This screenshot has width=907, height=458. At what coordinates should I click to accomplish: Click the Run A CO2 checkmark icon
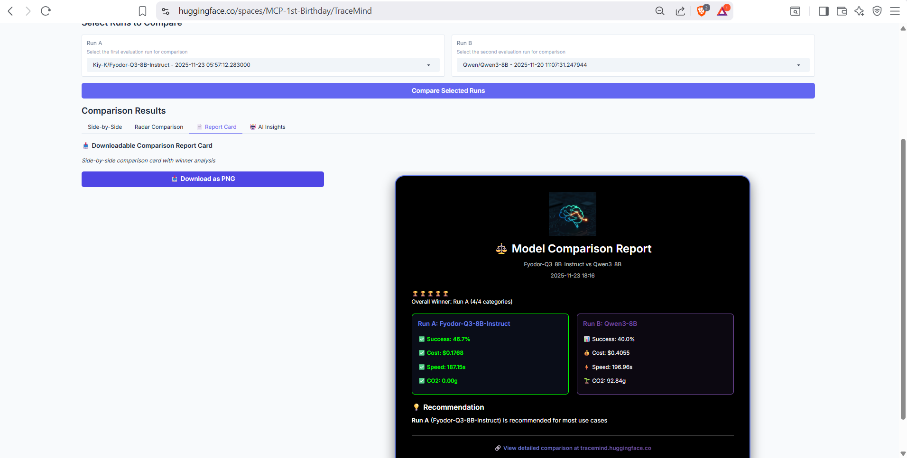[x=422, y=381]
